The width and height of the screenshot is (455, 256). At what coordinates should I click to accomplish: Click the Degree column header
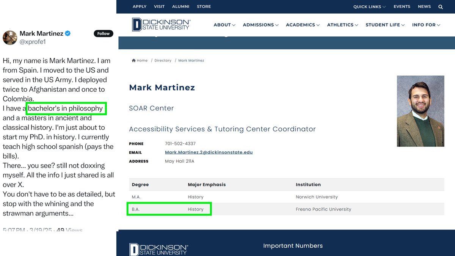140,185
